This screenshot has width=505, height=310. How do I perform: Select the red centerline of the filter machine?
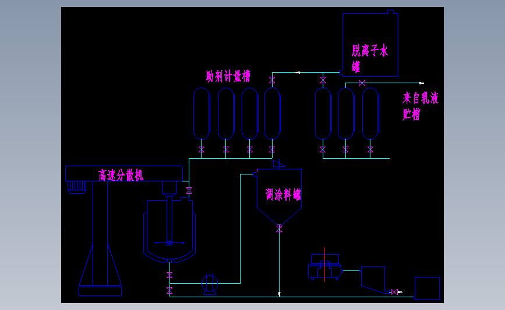point(324,265)
